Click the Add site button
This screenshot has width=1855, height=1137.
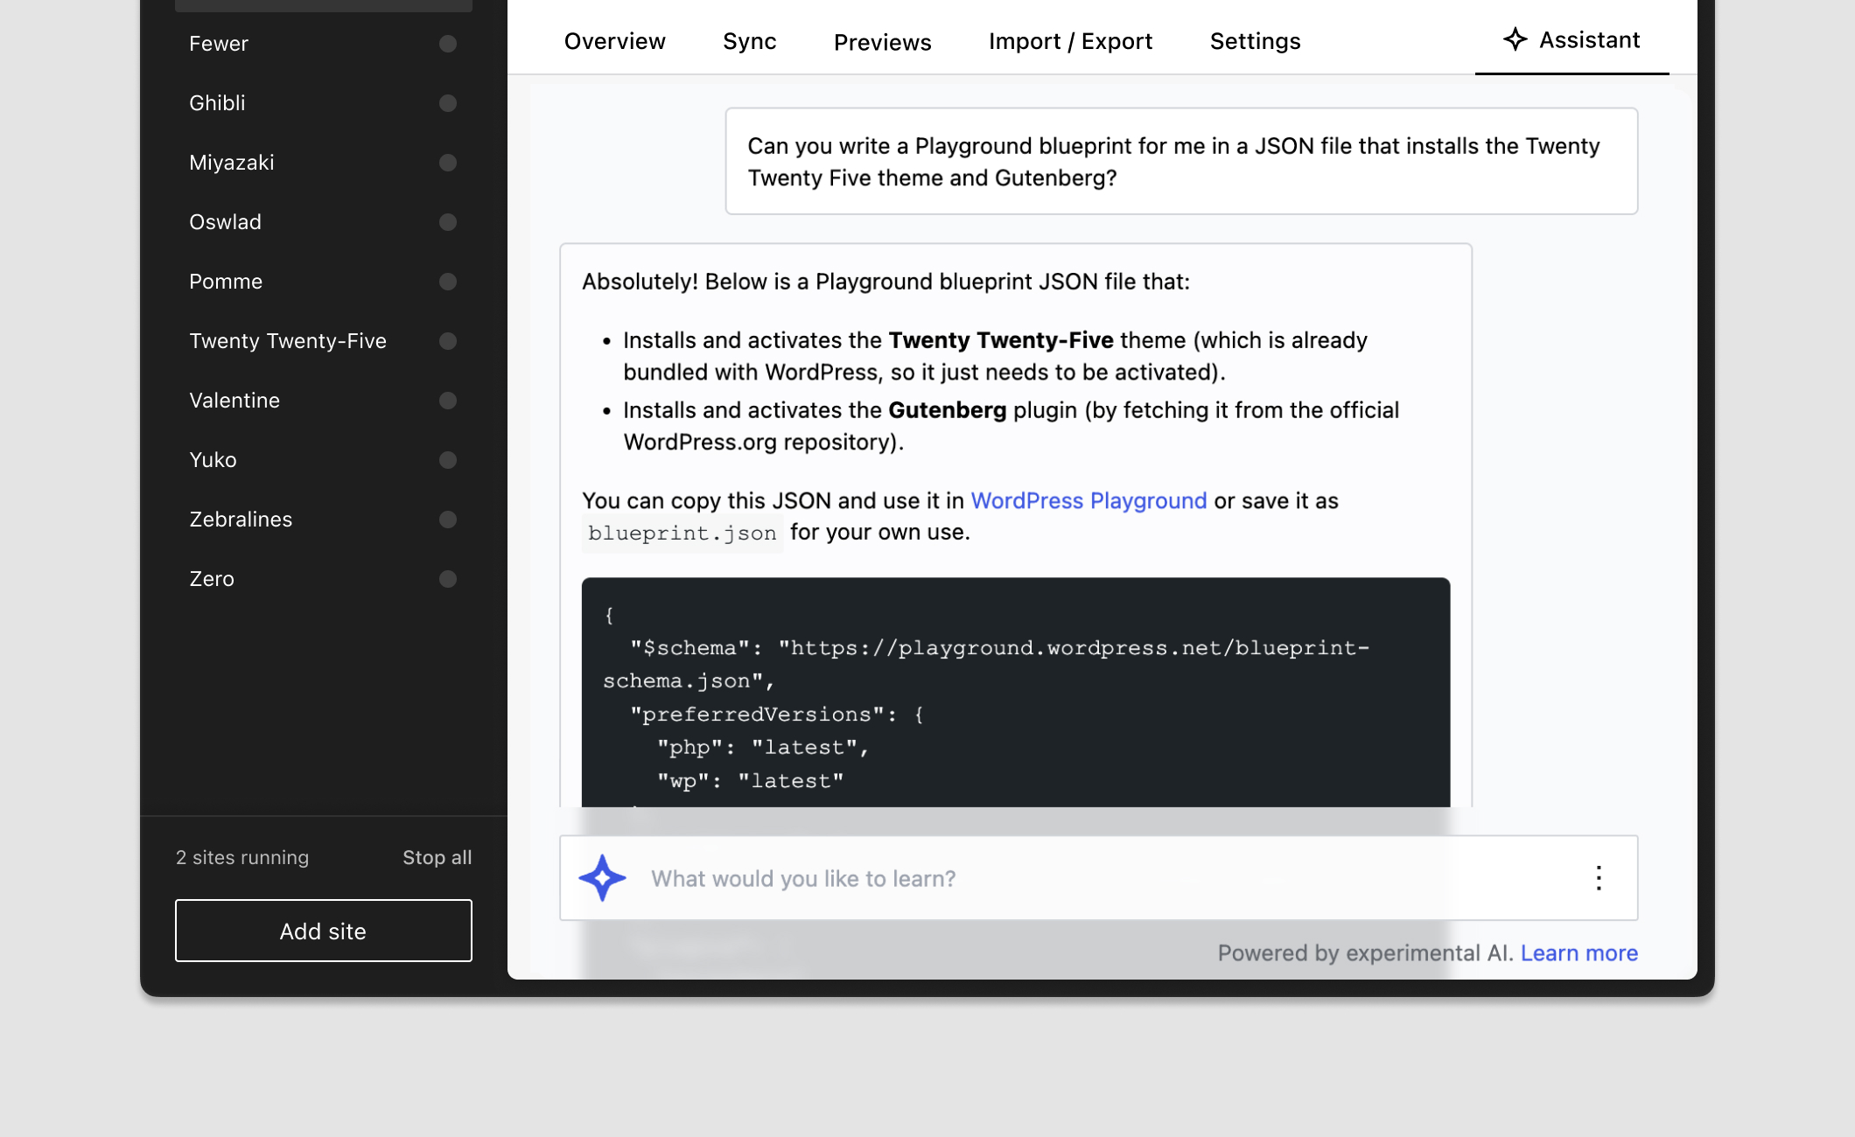pos(324,931)
